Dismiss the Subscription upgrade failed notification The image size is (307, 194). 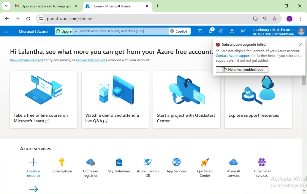300,44
